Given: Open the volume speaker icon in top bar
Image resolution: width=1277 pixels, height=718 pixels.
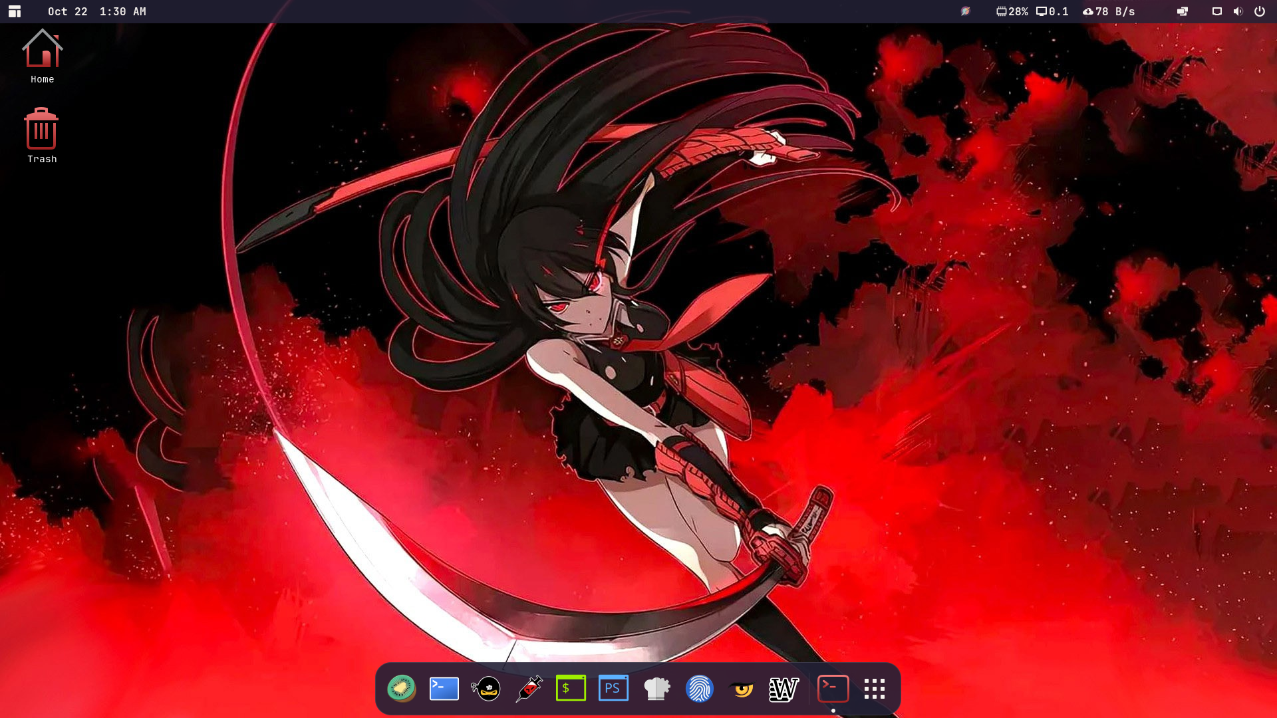Looking at the screenshot, I should (x=1238, y=11).
